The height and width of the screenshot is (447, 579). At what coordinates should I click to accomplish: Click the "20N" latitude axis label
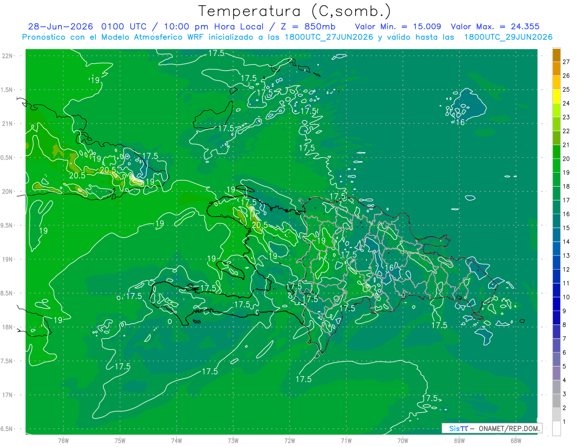(7, 191)
